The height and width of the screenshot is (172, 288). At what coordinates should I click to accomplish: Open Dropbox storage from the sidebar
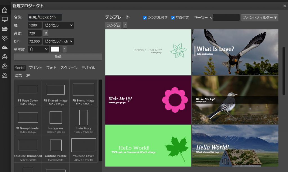click(4, 38)
